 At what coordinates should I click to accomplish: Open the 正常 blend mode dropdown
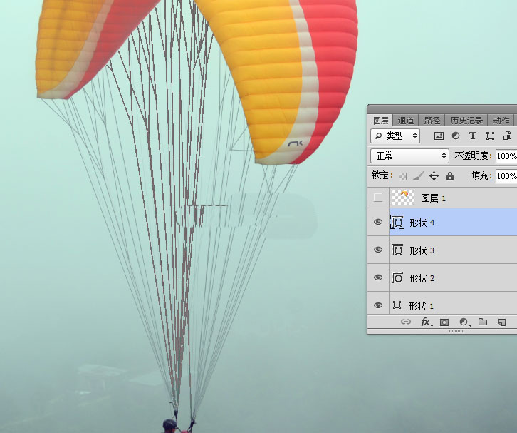[409, 156]
